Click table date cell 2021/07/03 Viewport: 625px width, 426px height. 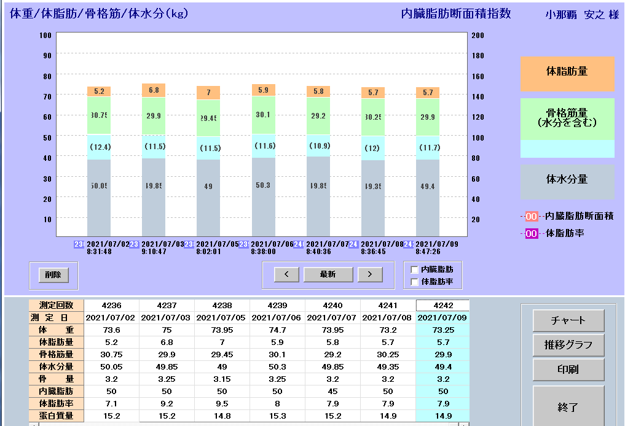pos(167,318)
